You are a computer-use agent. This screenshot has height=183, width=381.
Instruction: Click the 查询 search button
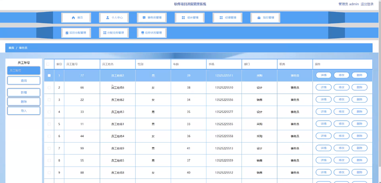[24, 80]
